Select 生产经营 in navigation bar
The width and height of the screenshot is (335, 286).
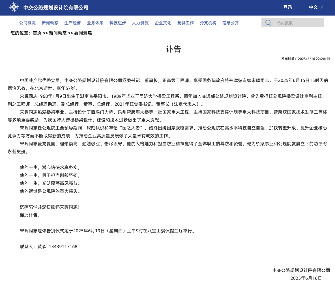(72, 23)
